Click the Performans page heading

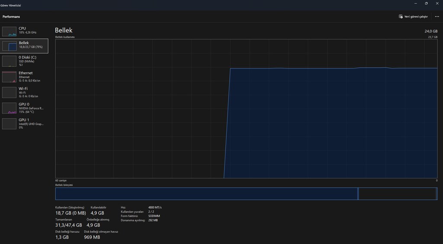[11, 17]
